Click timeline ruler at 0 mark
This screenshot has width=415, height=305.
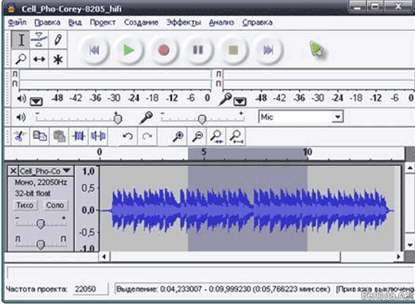click(100, 152)
